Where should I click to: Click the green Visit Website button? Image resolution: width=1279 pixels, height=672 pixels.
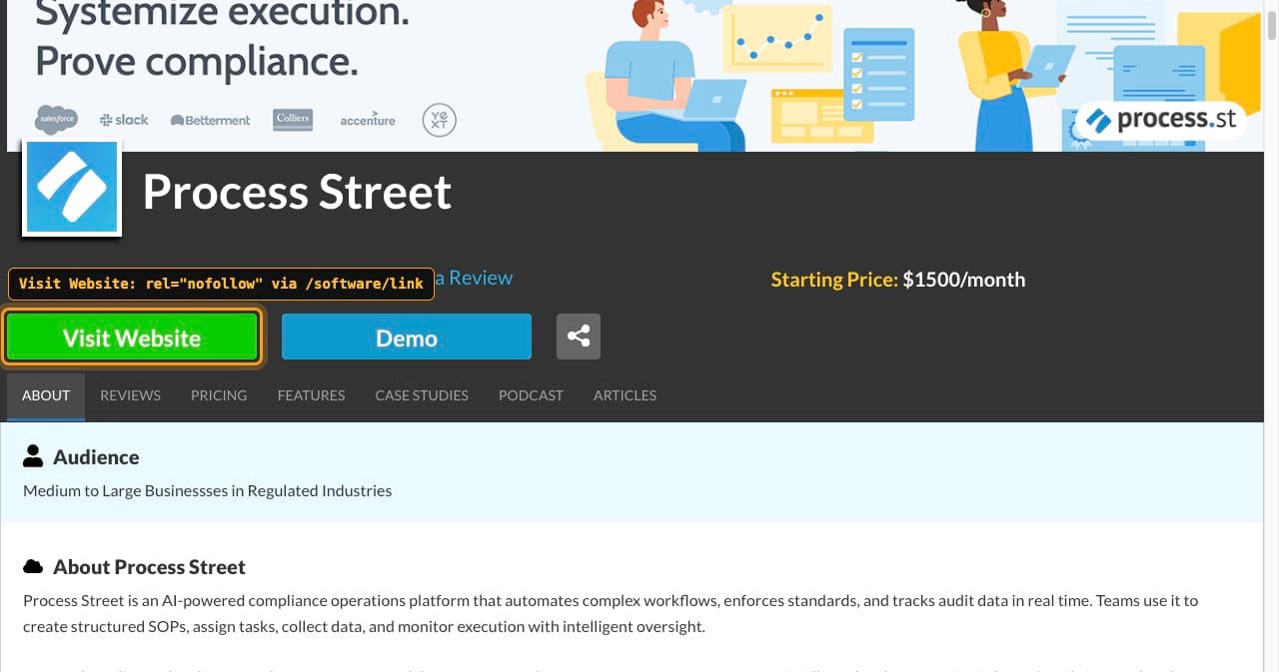[132, 337]
